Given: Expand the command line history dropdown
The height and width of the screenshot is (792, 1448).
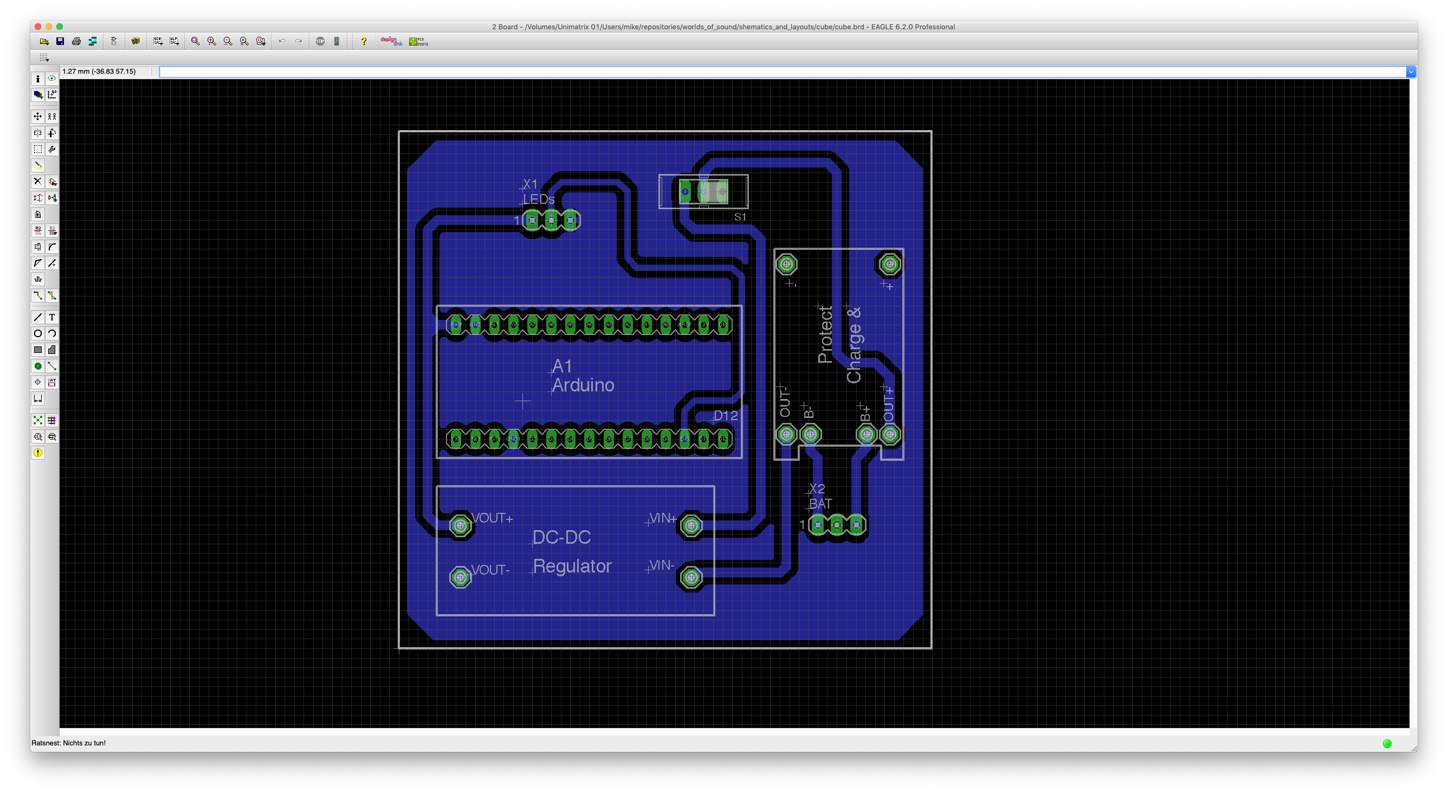Looking at the screenshot, I should tap(1411, 72).
